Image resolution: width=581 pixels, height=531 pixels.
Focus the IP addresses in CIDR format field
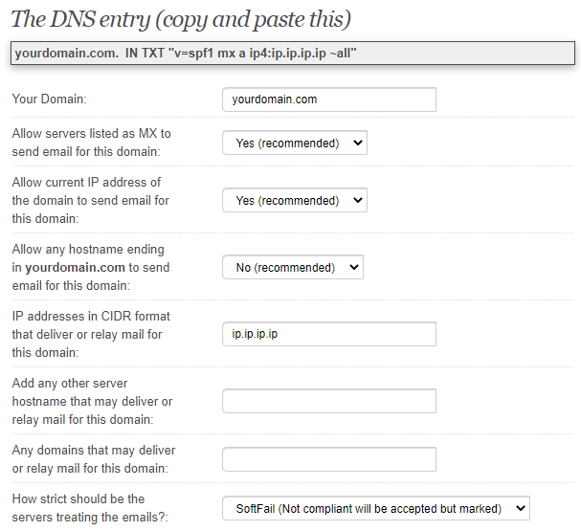tap(328, 334)
